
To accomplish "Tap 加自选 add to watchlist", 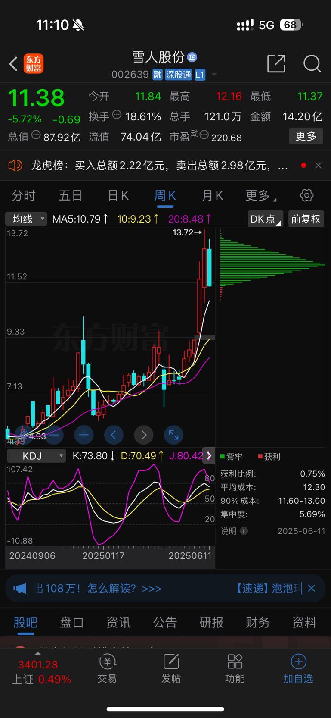I will coord(298,669).
